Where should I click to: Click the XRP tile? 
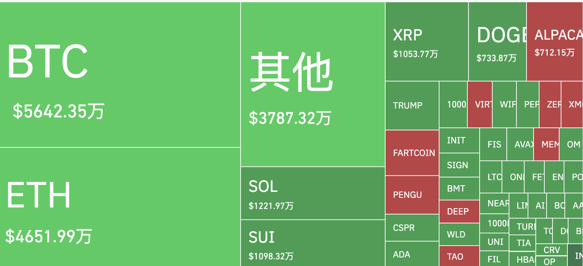(427, 41)
